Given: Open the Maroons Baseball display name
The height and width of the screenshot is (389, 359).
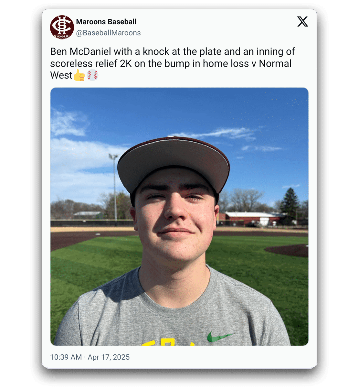Looking at the screenshot, I should pos(106,22).
